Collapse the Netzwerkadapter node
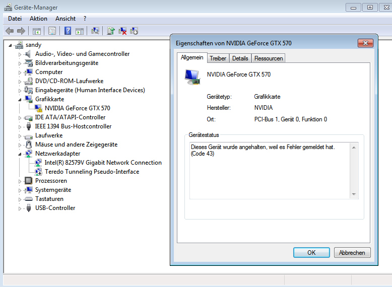392x287 pixels. click(20, 154)
